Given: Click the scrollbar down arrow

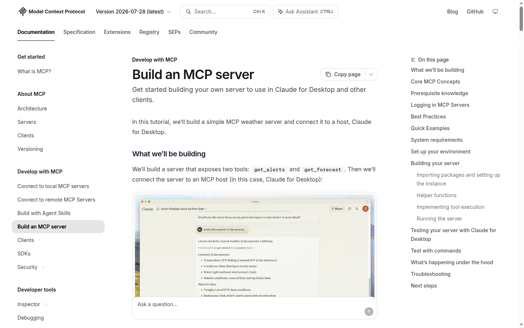Looking at the screenshot, I should pyautogui.click(x=521, y=324).
